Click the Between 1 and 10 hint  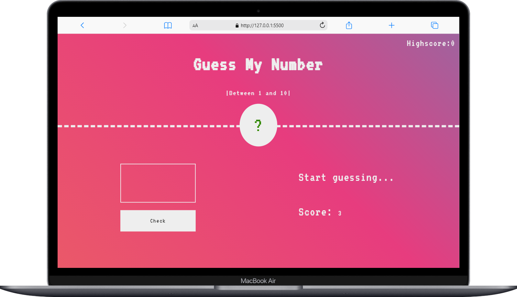coord(258,93)
